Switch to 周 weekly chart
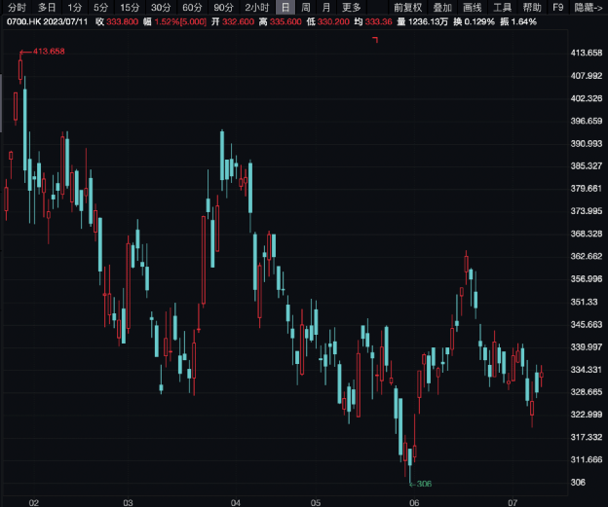608x507 pixels. [x=306, y=7]
